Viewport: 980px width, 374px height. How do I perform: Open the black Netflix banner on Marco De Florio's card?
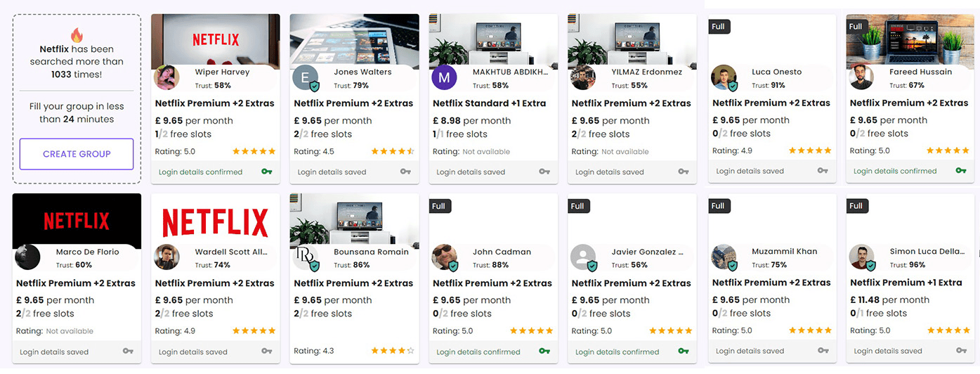(77, 221)
